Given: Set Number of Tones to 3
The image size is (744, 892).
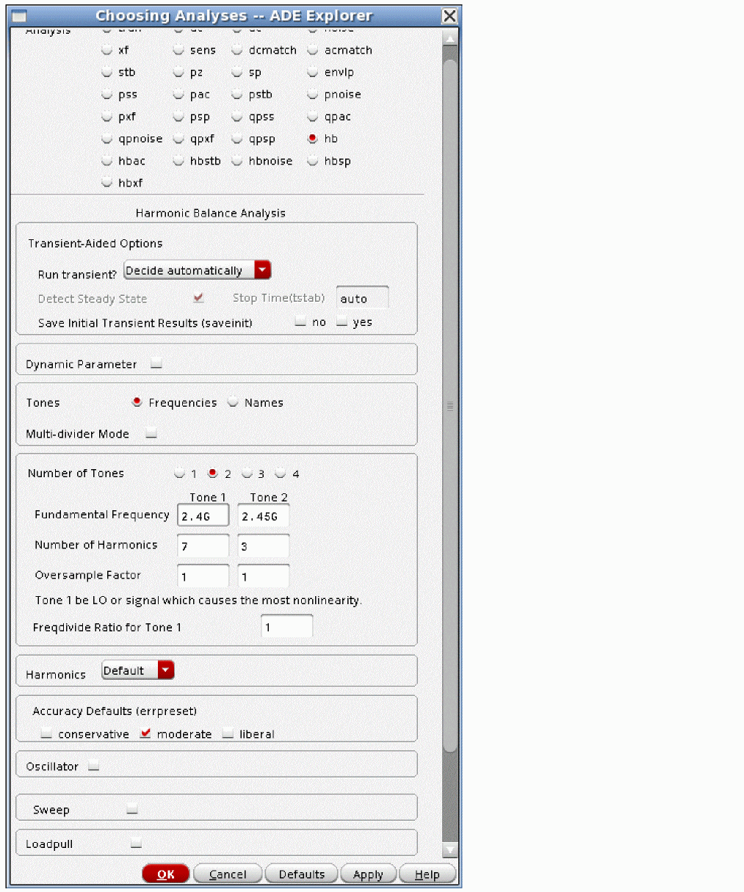Looking at the screenshot, I should pyautogui.click(x=248, y=474).
